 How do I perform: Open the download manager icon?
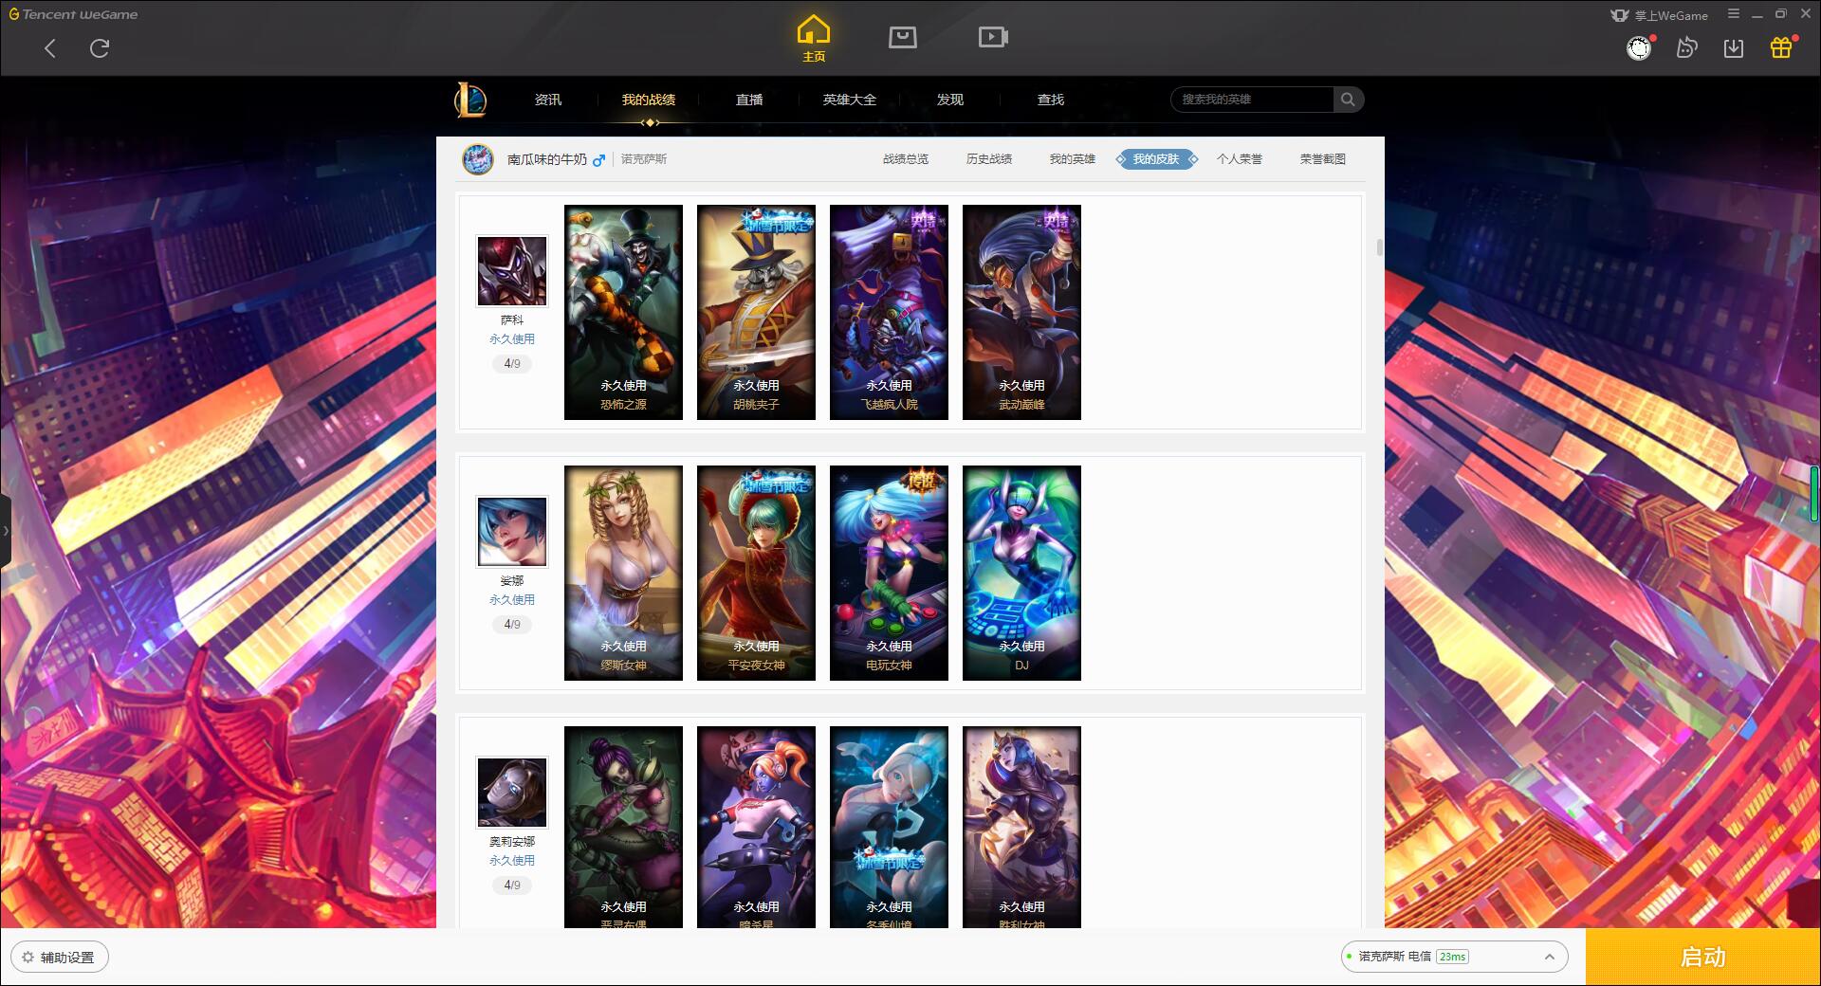1734,47
